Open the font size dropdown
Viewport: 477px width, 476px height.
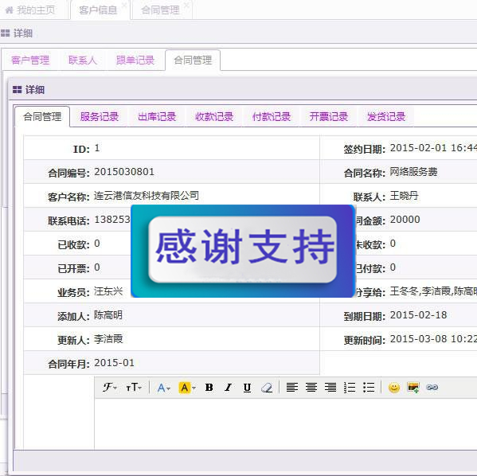(x=134, y=387)
